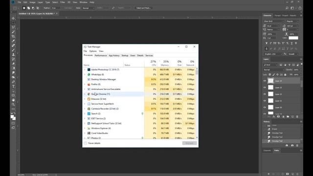313x176 pixels.
Task: Select the History Brush tool
Action: (x=13, y=59)
